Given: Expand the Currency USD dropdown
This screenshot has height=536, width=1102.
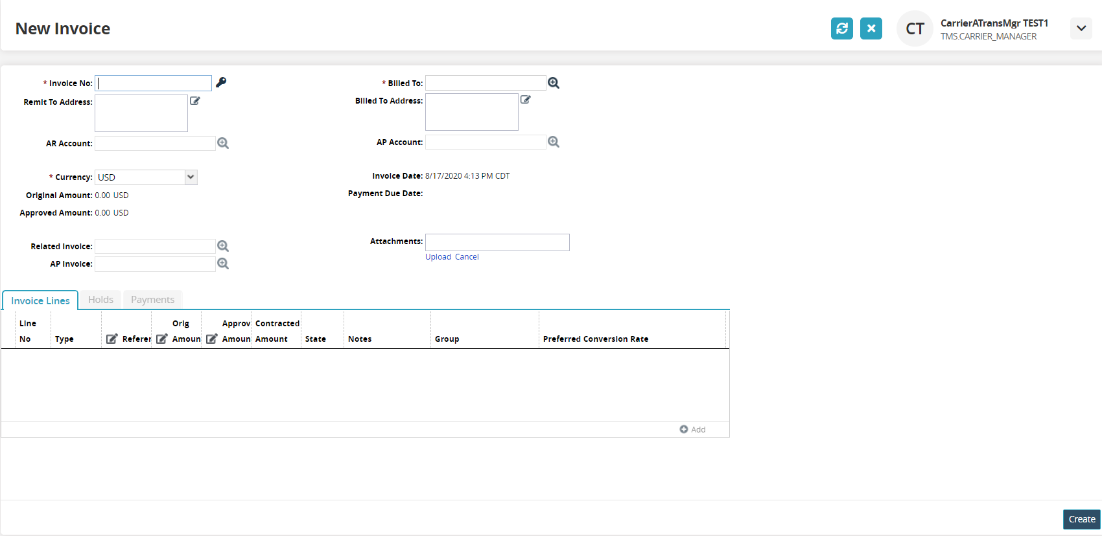Looking at the screenshot, I should [x=191, y=177].
